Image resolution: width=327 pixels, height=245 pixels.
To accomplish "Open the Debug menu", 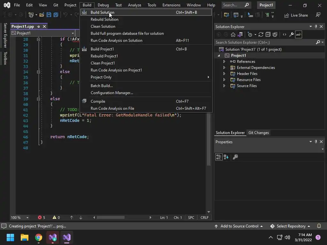I will (x=103, y=5).
